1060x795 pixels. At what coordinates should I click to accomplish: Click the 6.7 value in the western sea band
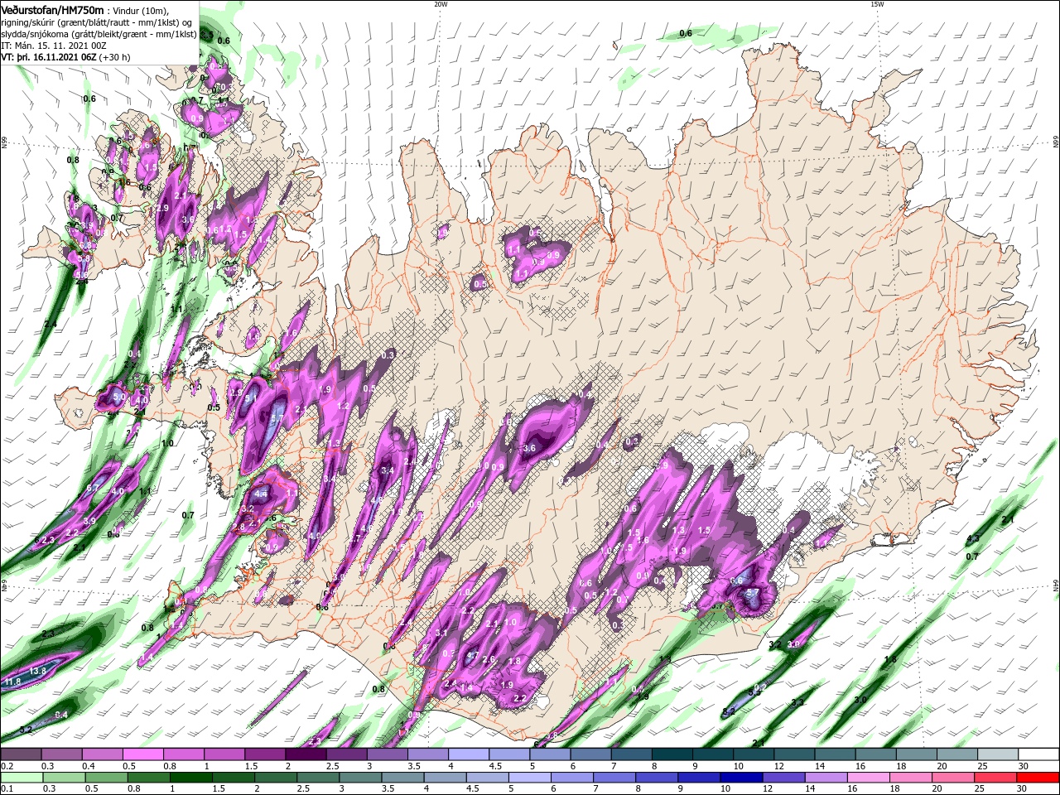tap(93, 488)
